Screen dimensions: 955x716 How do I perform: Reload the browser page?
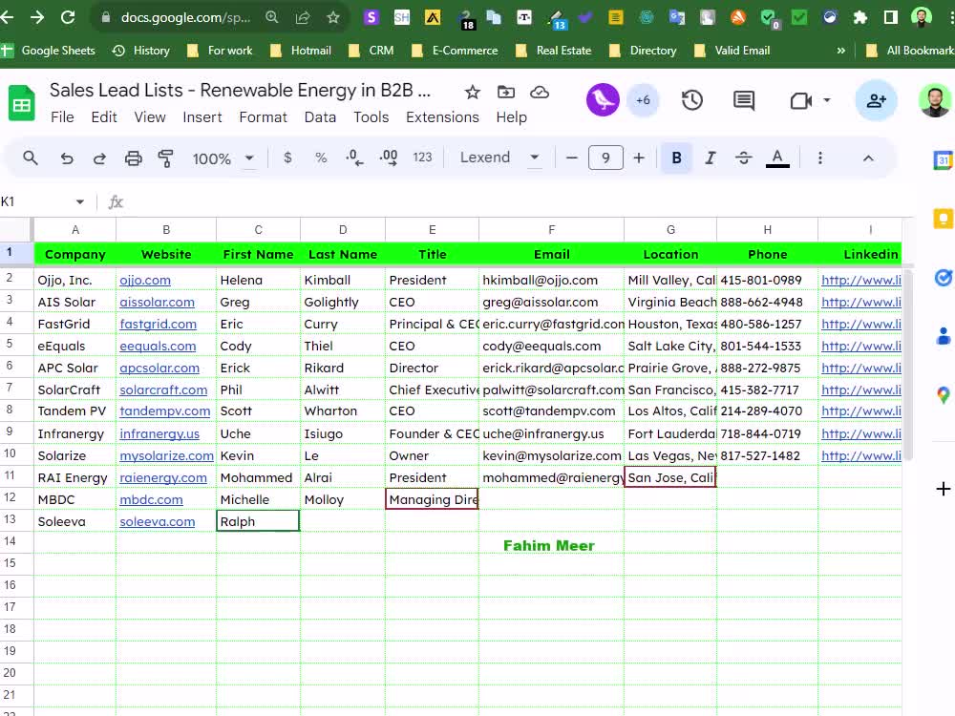pyautogui.click(x=68, y=17)
